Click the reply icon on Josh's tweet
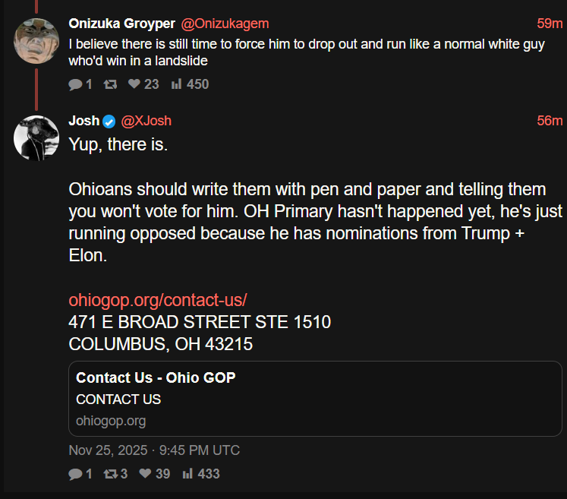 [75, 474]
